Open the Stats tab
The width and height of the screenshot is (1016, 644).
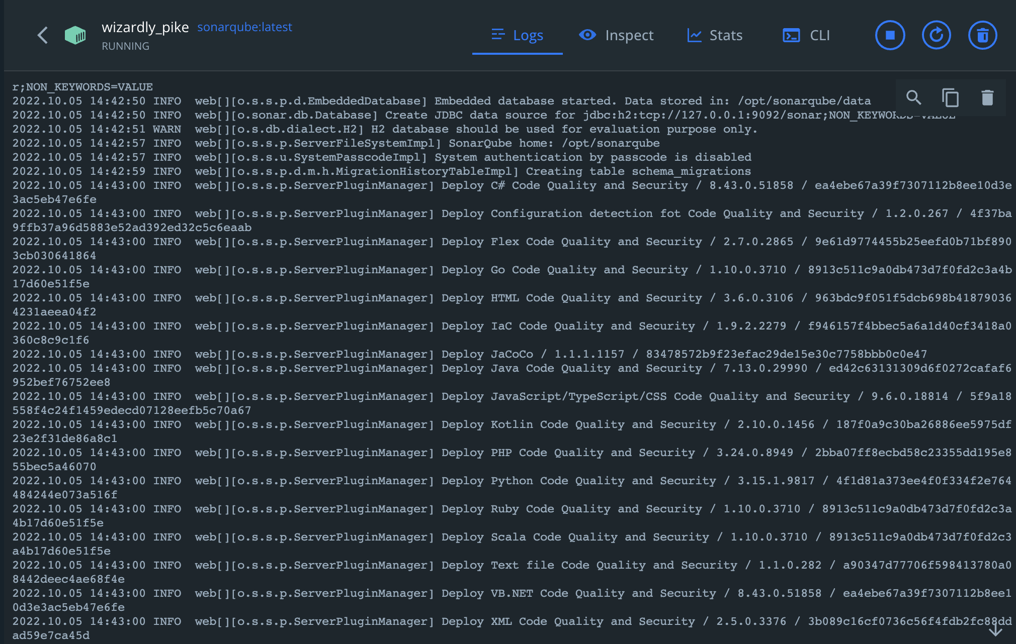[x=725, y=35]
